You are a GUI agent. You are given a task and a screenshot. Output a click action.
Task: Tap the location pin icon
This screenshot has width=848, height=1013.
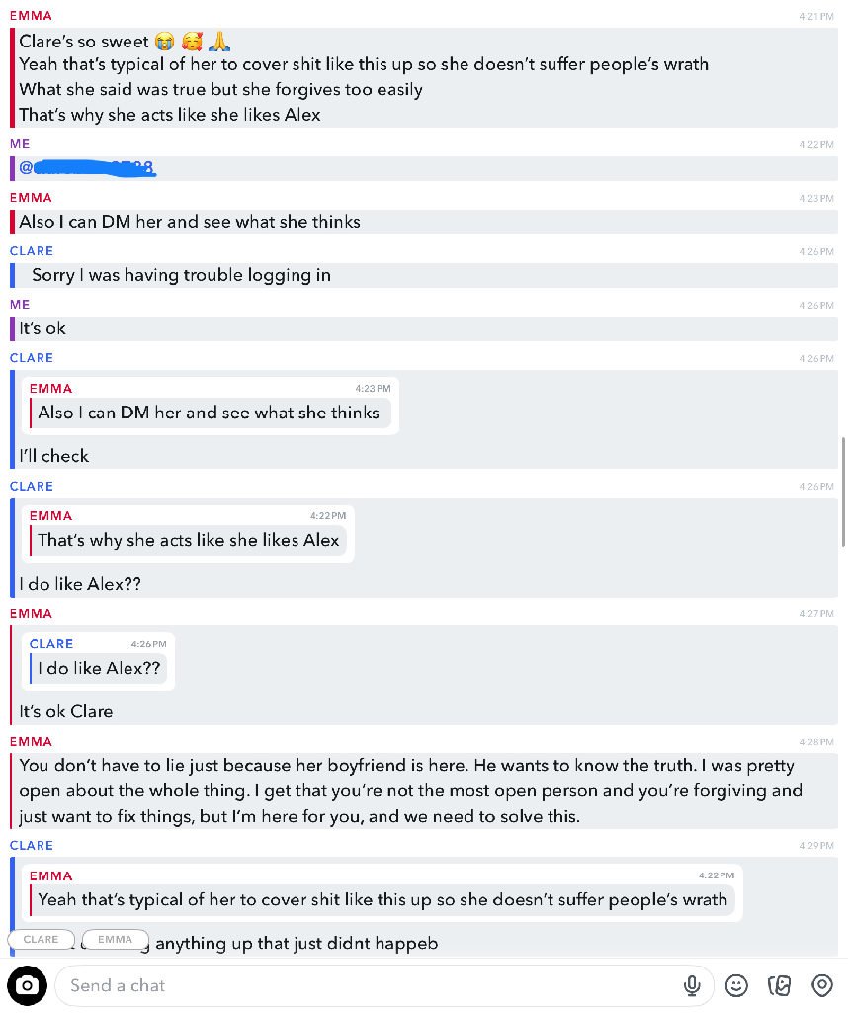[822, 986]
